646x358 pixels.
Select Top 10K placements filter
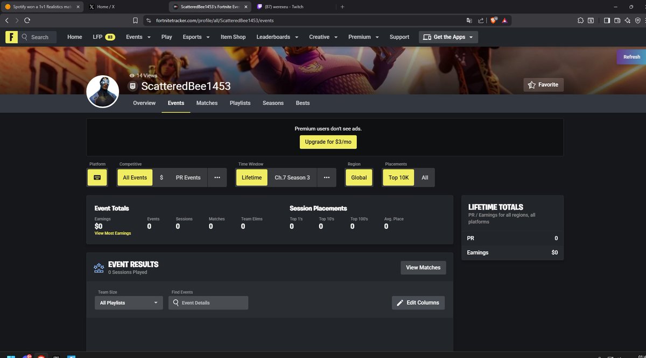[398, 177]
